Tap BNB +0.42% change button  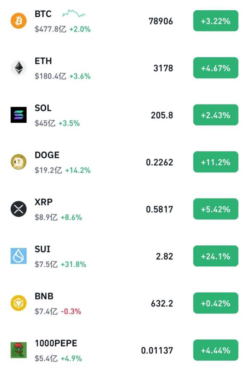[x=216, y=303]
